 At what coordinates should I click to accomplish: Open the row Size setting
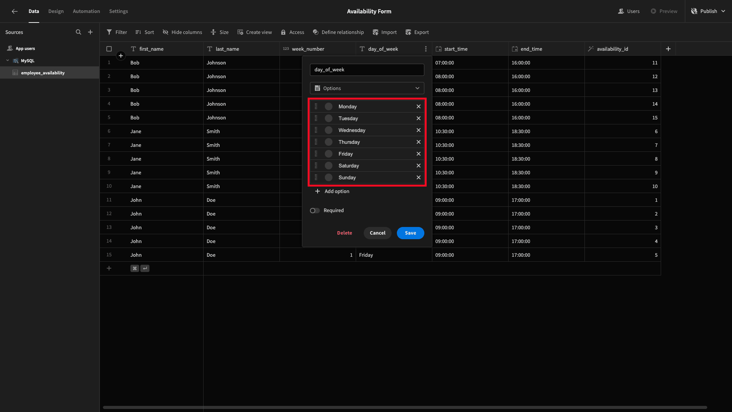click(x=220, y=32)
